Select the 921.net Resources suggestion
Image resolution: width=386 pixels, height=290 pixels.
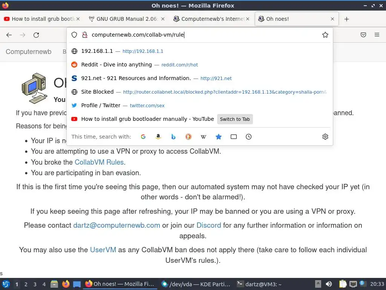click(x=200, y=78)
